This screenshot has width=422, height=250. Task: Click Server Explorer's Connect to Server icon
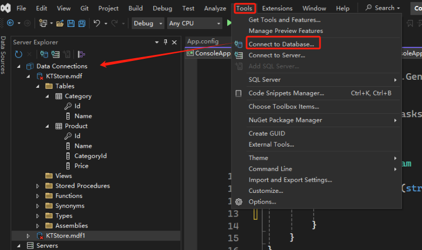click(56, 54)
